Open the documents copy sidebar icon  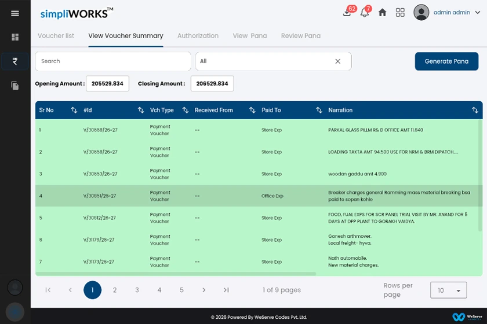click(15, 86)
